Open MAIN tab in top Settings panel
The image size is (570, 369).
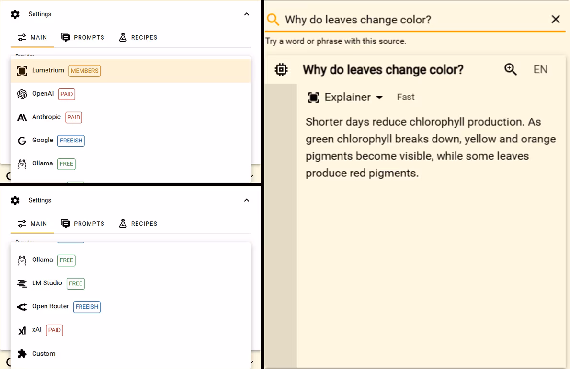(32, 37)
